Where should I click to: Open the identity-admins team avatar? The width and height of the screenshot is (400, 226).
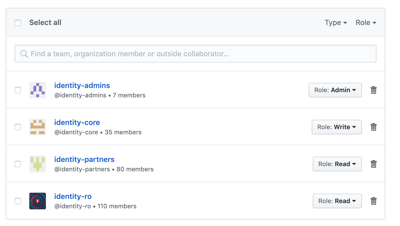[x=37, y=90]
